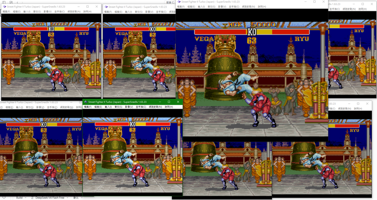The image size is (377, 200).
Task: Open 音效(S) menu in the top-middle emulator window
Action: [139, 12]
